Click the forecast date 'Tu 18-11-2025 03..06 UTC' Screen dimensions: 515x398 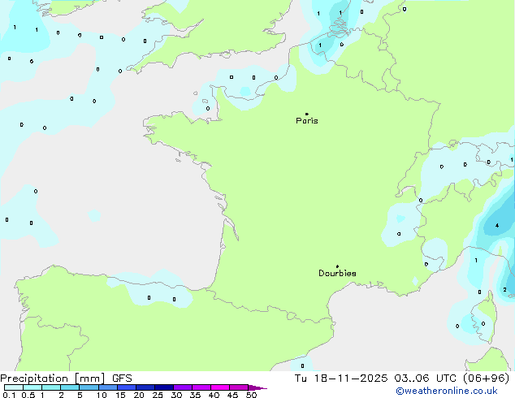375,378
